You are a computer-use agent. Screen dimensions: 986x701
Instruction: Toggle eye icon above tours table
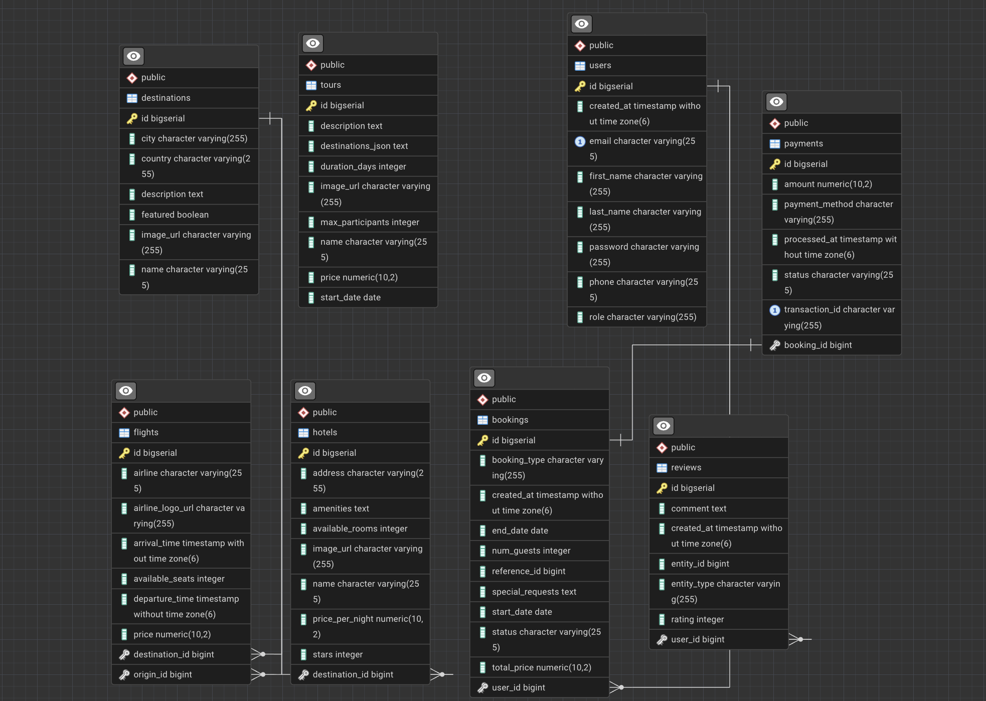pyautogui.click(x=312, y=43)
